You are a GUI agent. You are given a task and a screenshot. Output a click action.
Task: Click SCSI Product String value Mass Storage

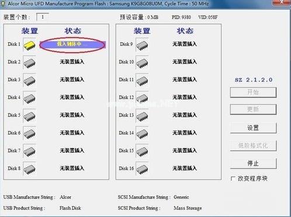(188, 208)
